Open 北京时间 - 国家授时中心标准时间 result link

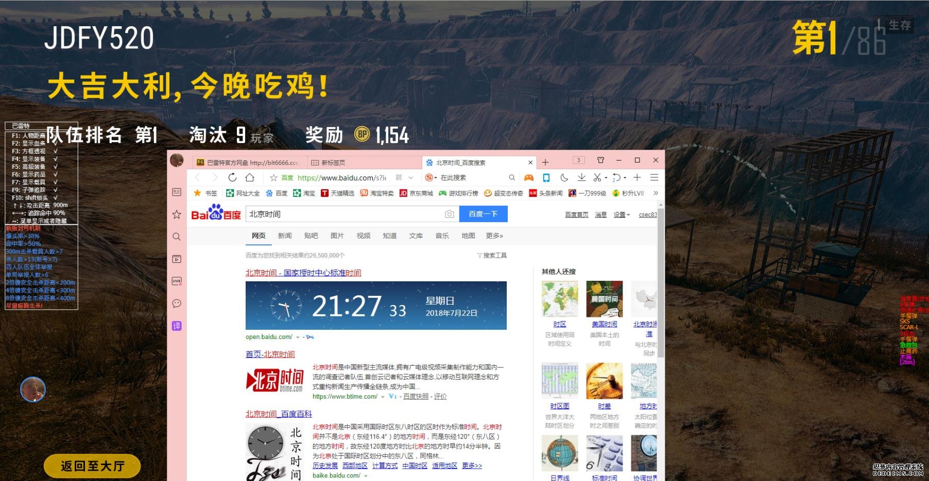pyautogui.click(x=303, y=273)
